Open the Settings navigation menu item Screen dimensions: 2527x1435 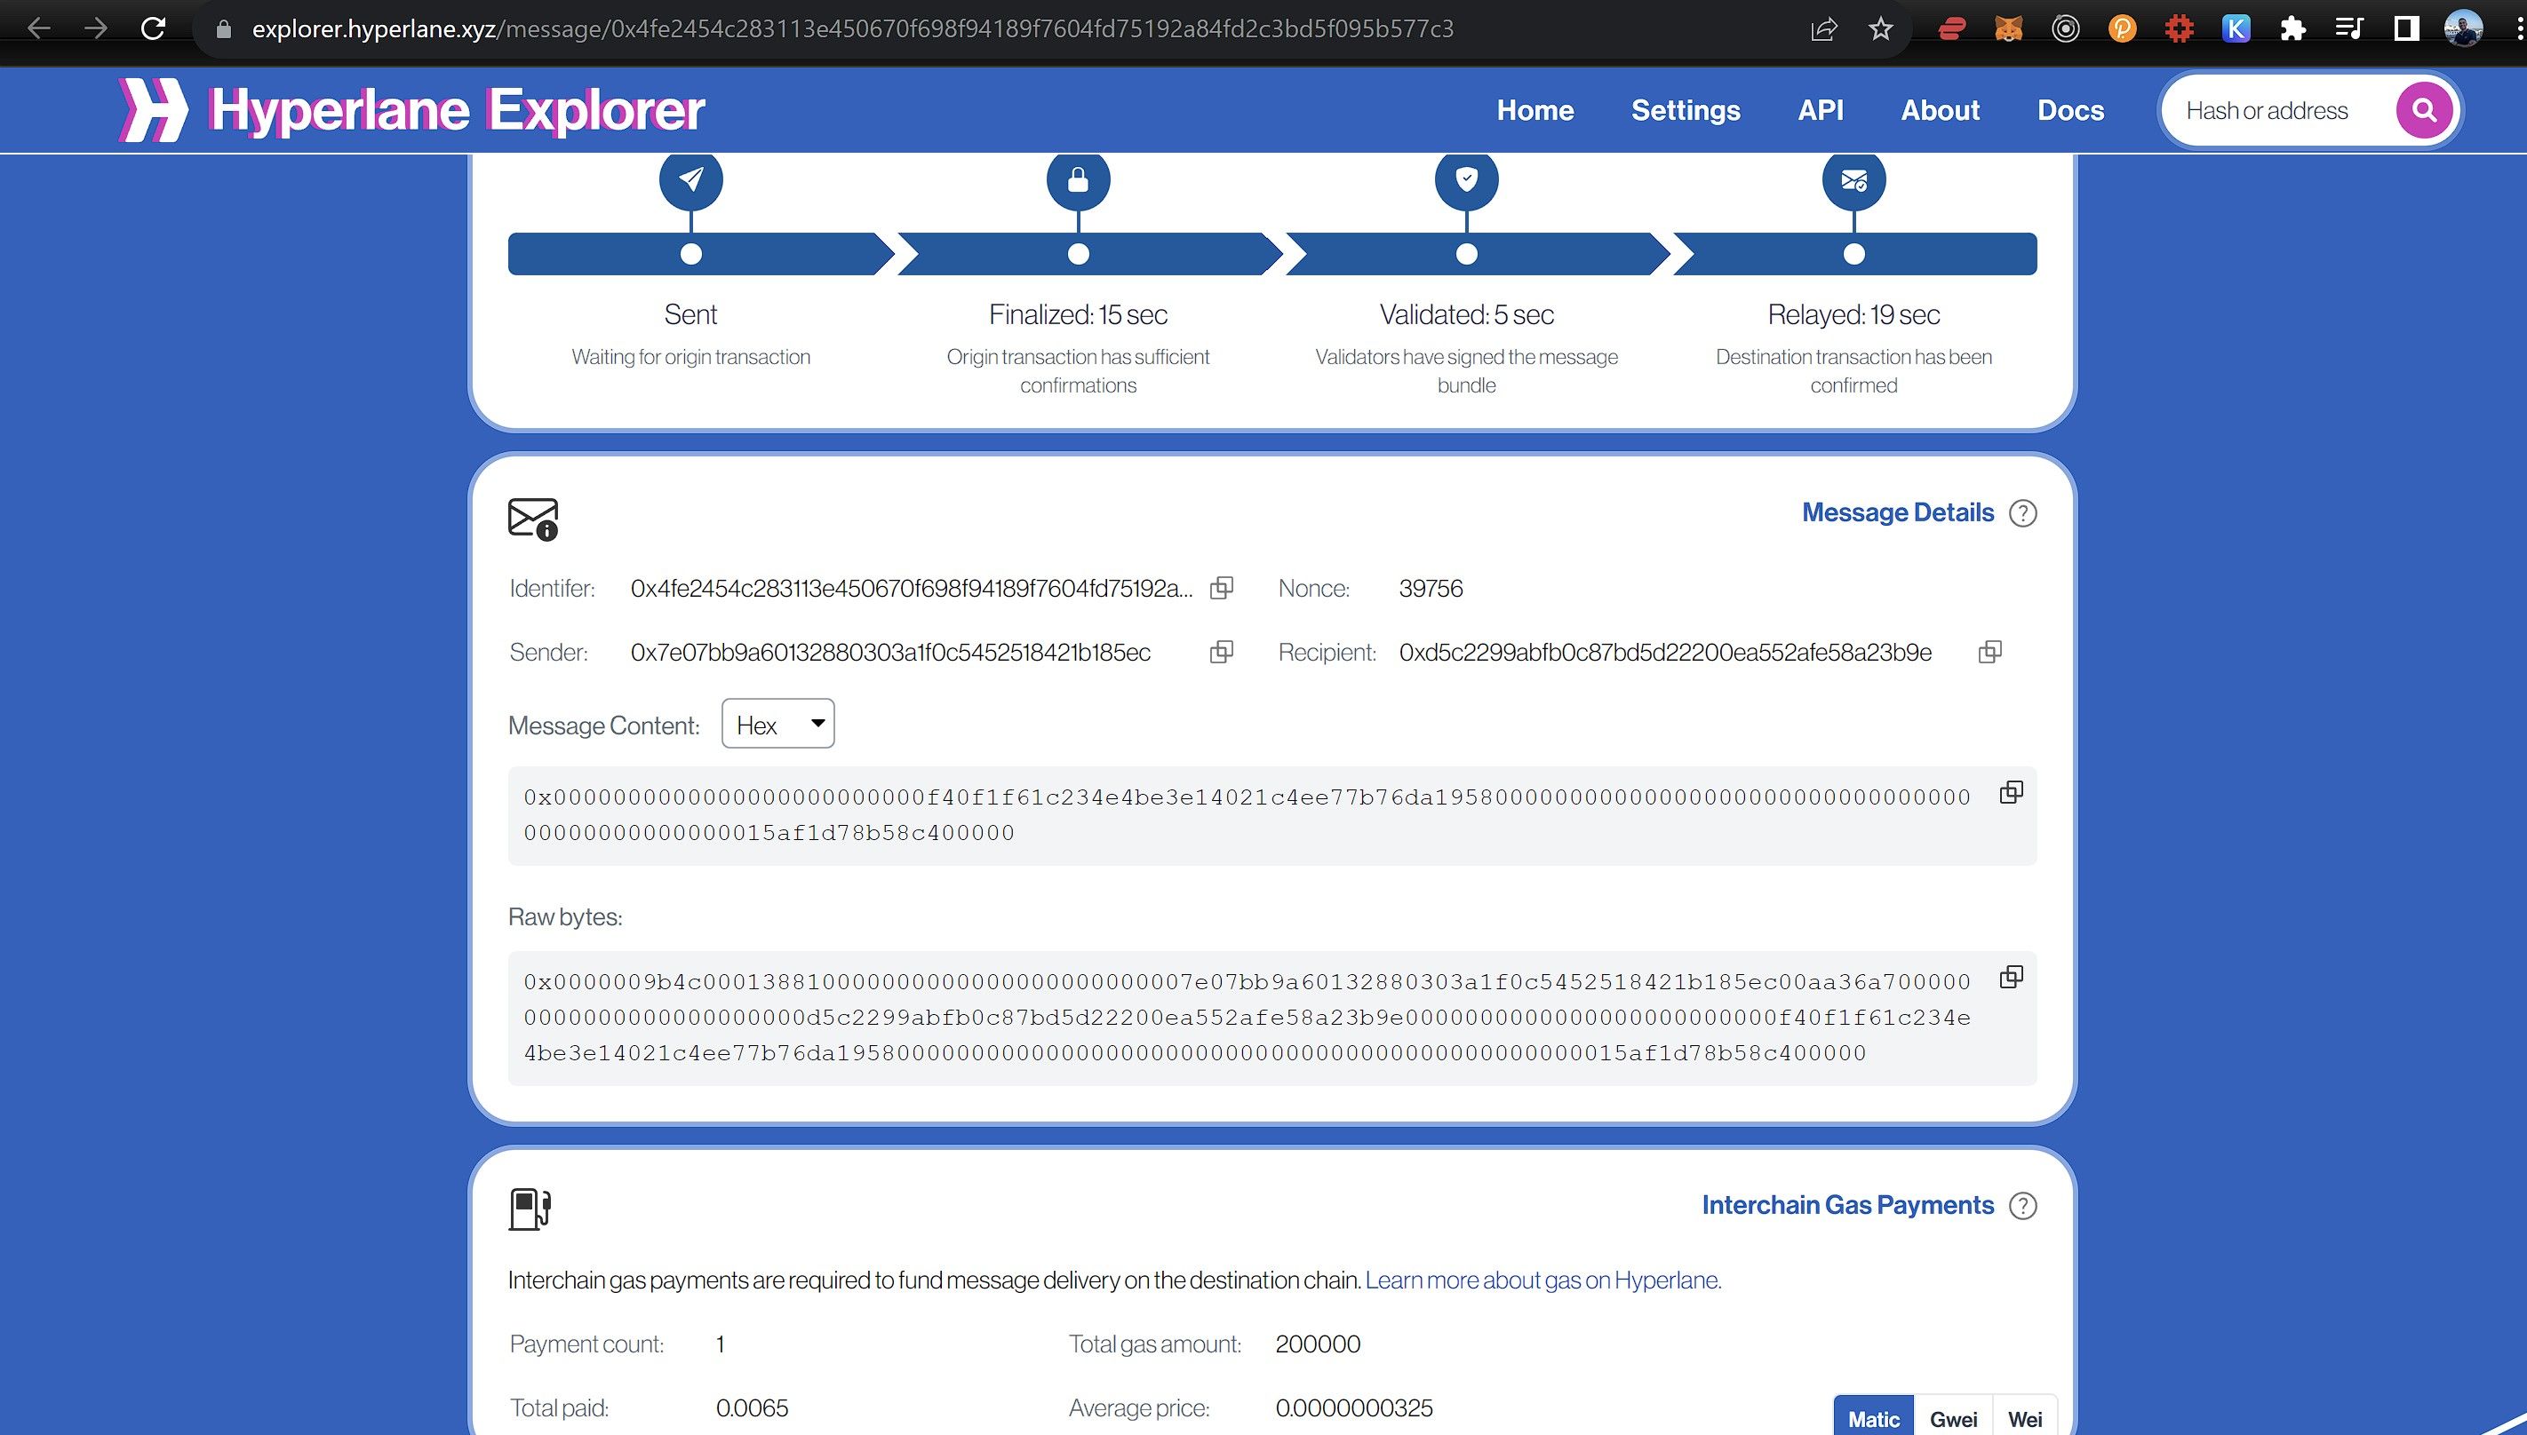pyautogui.click(x=1686, y=107)
